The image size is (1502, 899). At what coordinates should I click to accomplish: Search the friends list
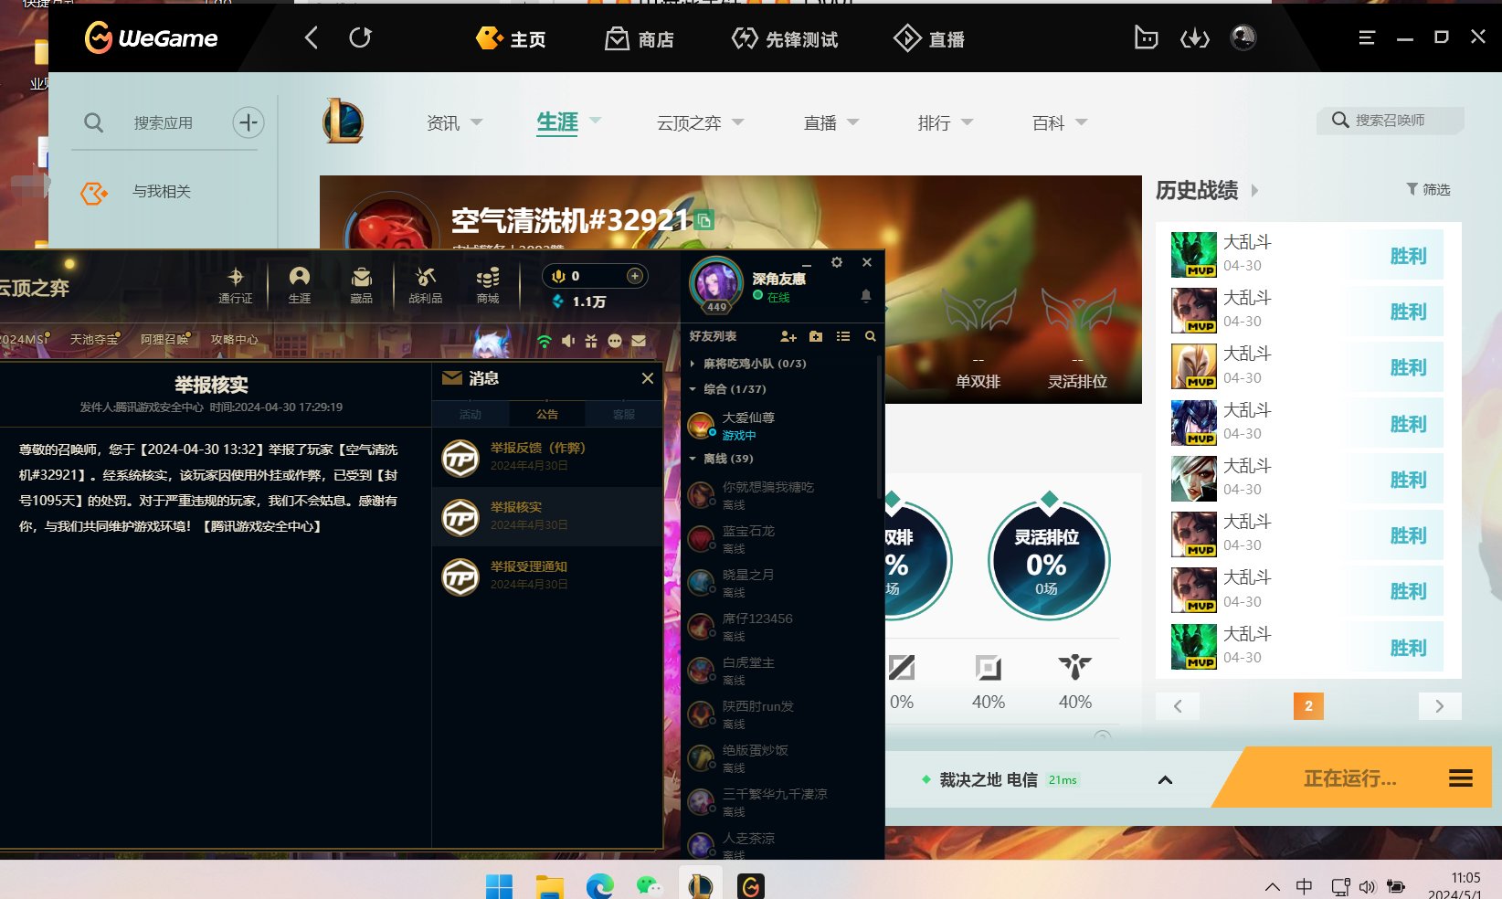coord(871,336)
